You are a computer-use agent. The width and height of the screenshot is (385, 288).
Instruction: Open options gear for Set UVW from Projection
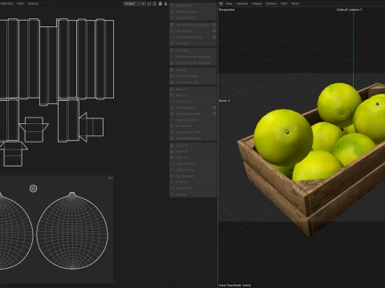(x=214, y=25)
